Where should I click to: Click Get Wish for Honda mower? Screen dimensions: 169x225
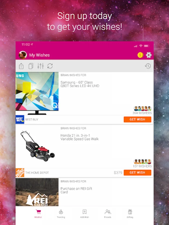coord(137,172)
